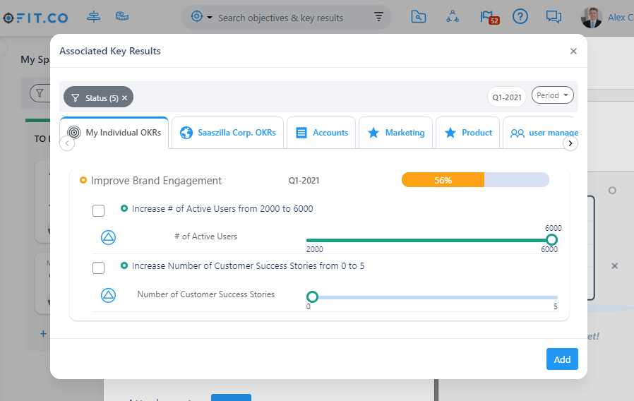Click the Q1-2021 period chip

click(507, 97)
